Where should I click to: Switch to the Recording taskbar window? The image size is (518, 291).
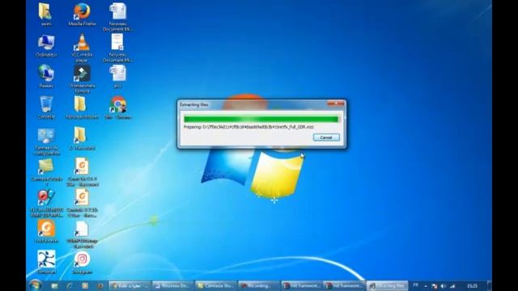tap(258, 285)
